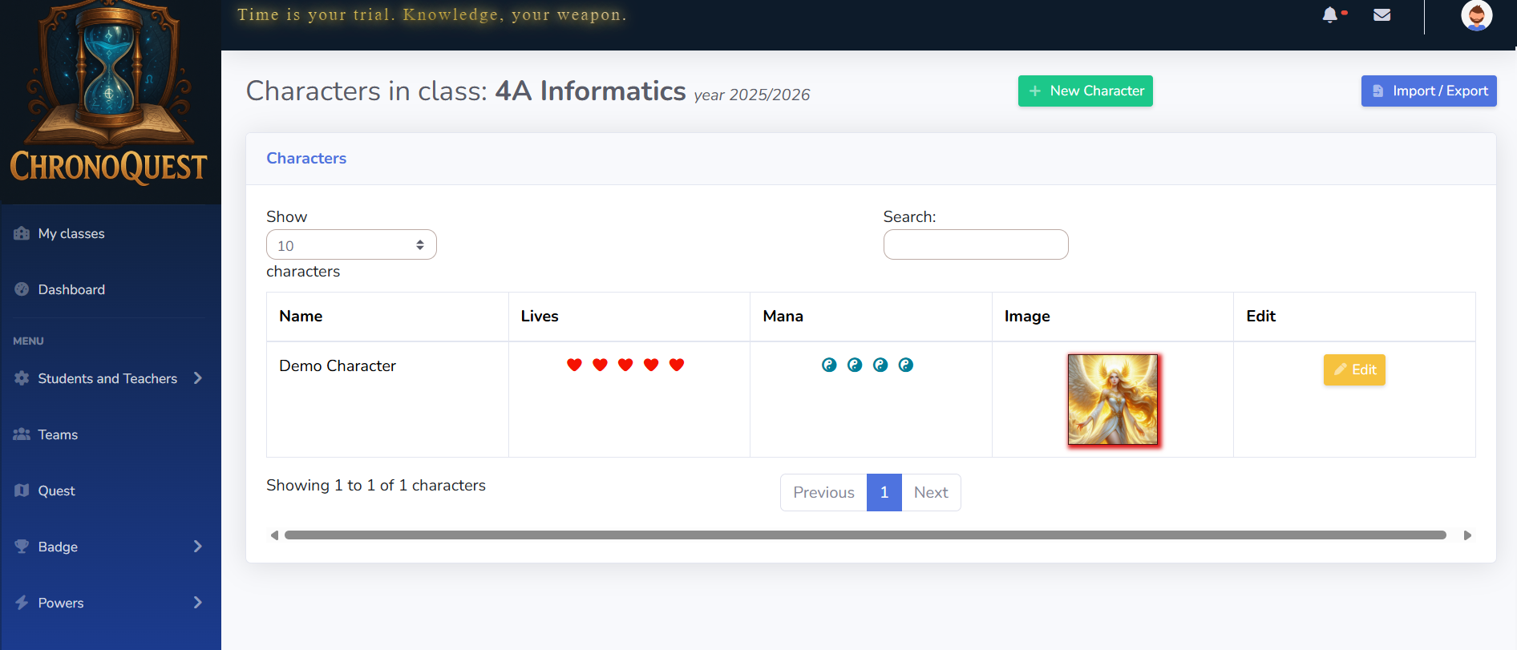The width and height of the screenshot is (1517, 650).
Task: Click the scrollbar left arrow
Action: point(274,535)
